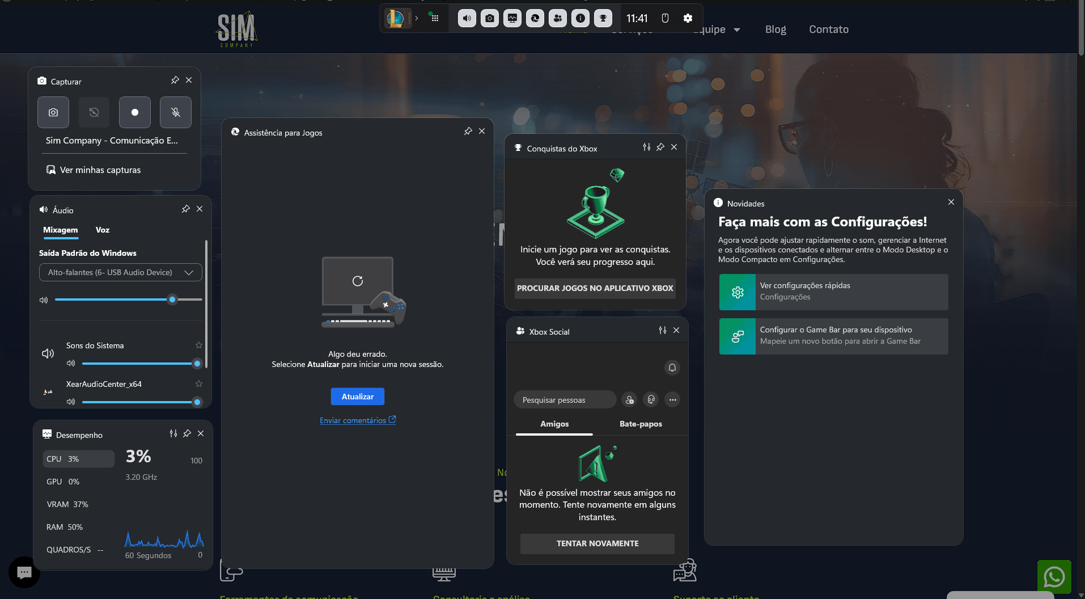The width and height of the screenshot is (1085, 599).
Task: Click the Pesquisar pessoas search field
Action: 564,400
